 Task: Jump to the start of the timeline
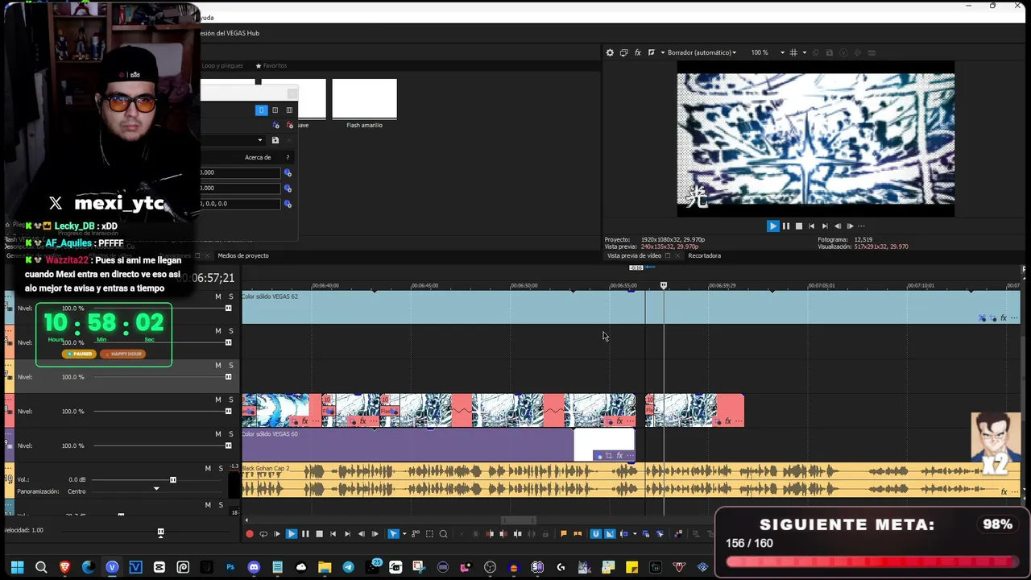coord(333,534)
